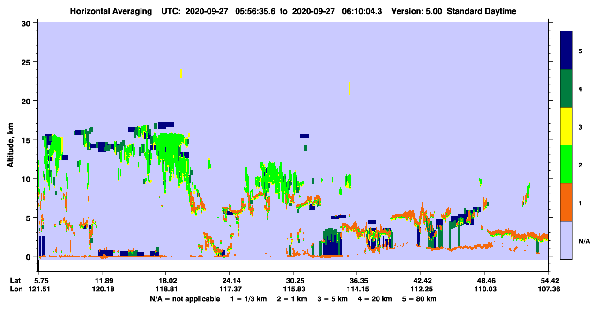Click latitude value 18.02
The height and width of the screenshot is (312, 609).
pos(166,281)
